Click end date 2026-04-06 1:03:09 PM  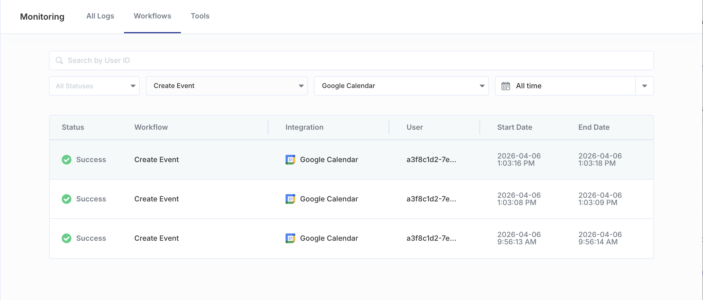coord(600,199)
